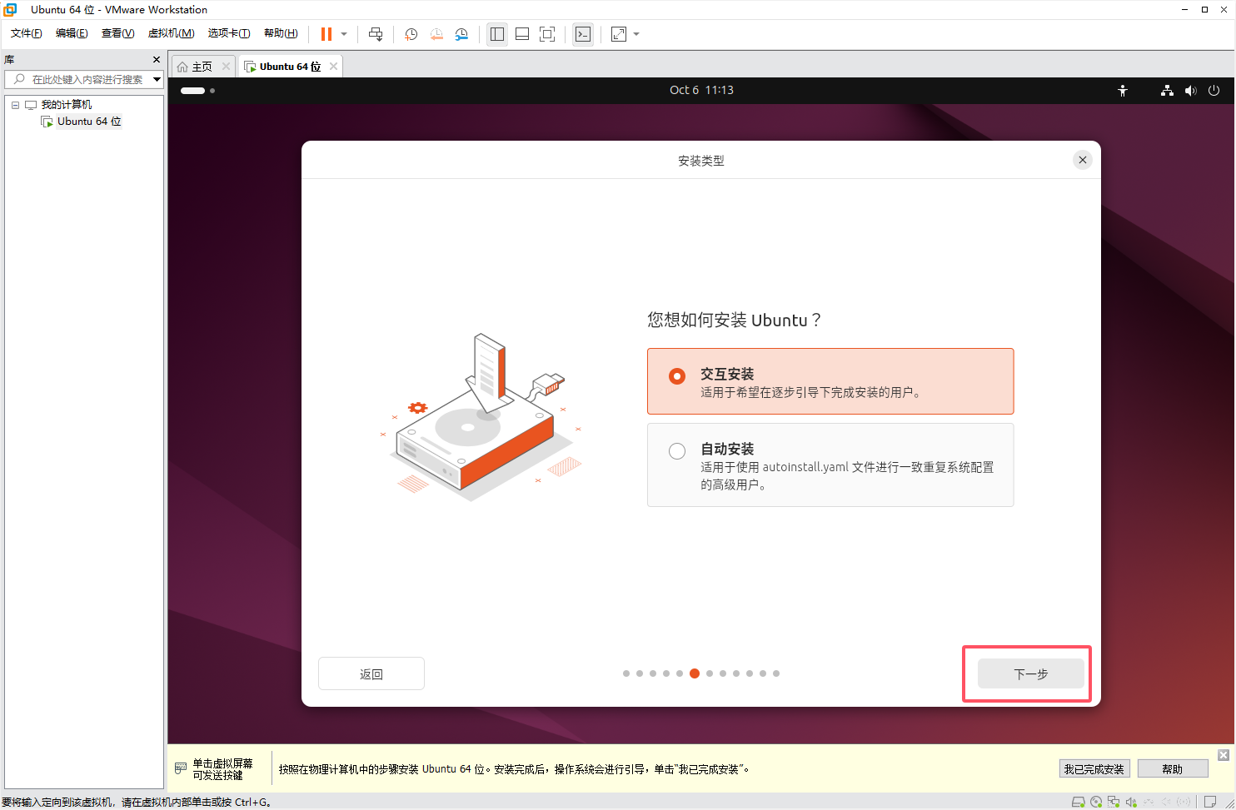Open the Ubuntu power menu icon
Screen dimensions: 1236x810
coord(1214,91)
